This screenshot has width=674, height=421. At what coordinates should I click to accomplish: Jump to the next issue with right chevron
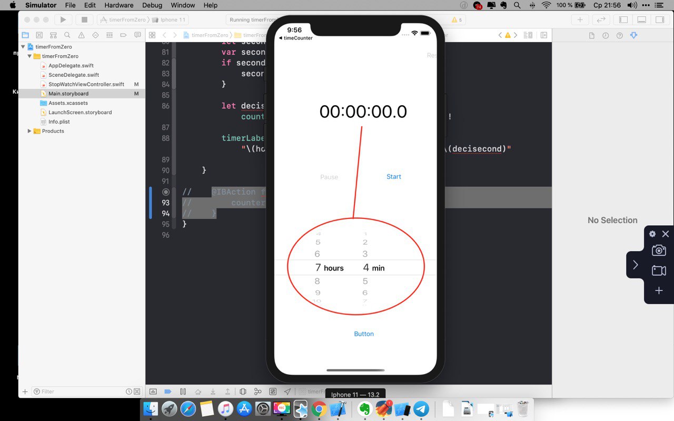516,35
